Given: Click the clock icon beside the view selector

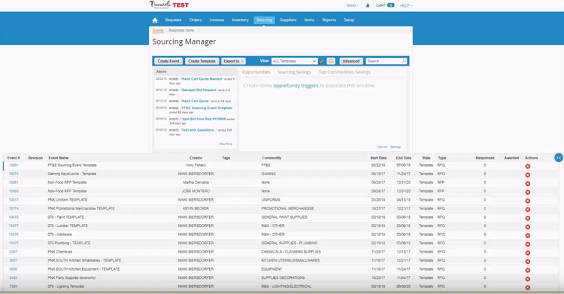Looking at the screenshot, I should pyautogui.click(x=331, y=61).
